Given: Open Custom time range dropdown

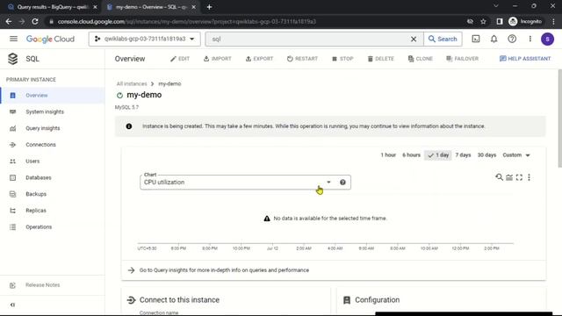Looking at the screenshot, I should tap(516, 155).
